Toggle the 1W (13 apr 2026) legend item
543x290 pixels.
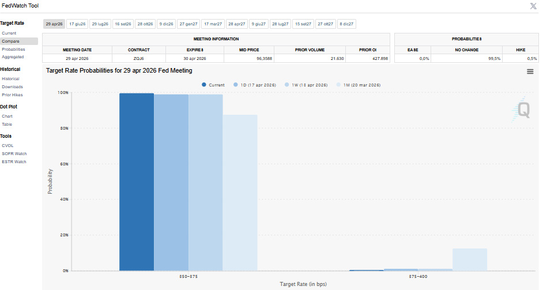[309, 85]
